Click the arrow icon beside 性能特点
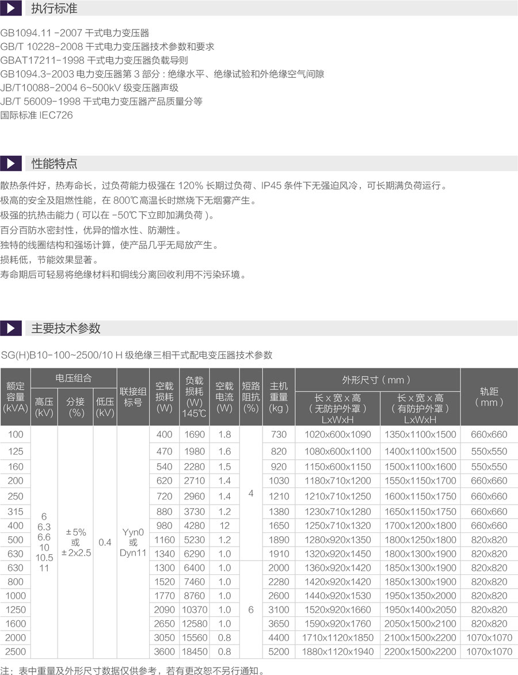Viewport: 518px width, 675px height. pyautogui.click(x=11, y=163)
